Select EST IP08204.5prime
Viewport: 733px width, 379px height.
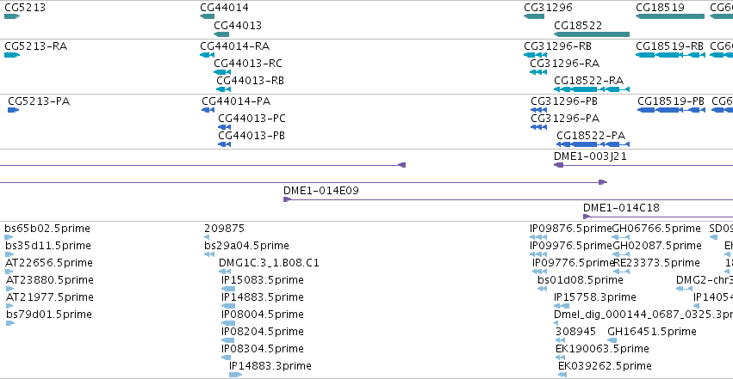click(262, 332)
